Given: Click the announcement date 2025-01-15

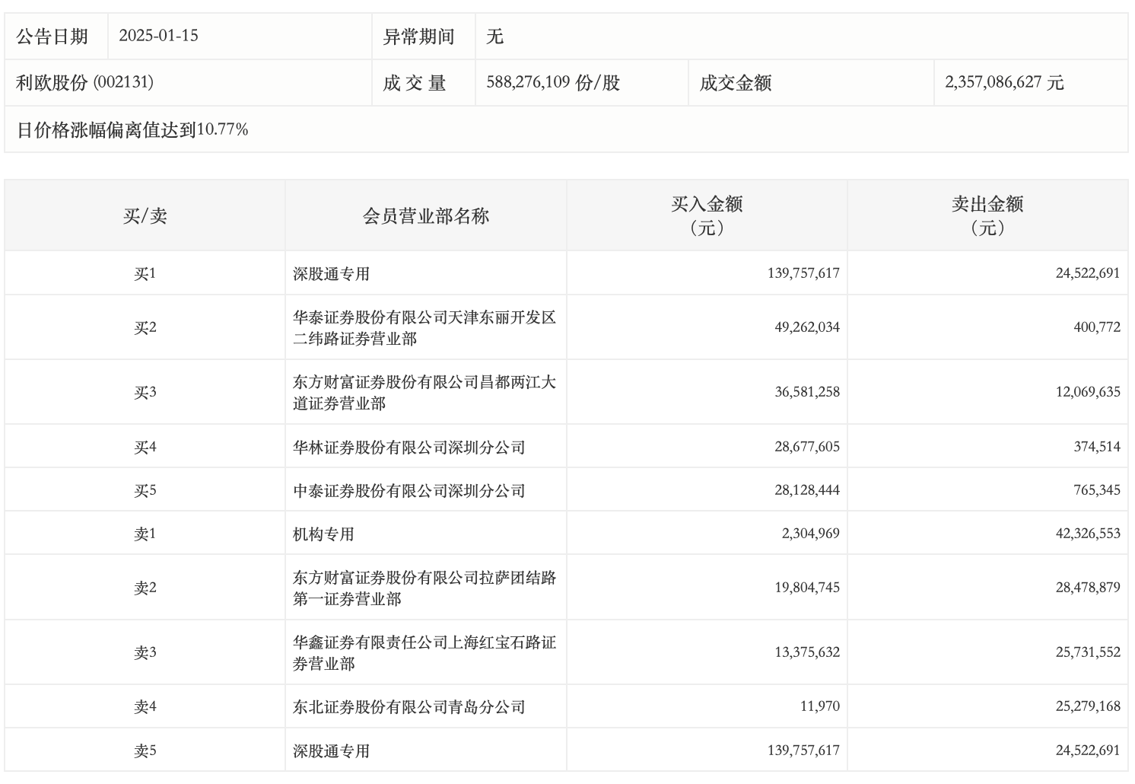Looking at the screenshot, I should [x=158, y=36].
